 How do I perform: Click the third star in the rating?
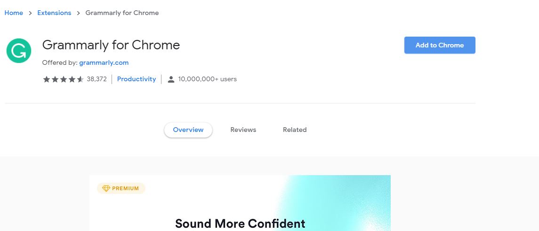(64, 79)
